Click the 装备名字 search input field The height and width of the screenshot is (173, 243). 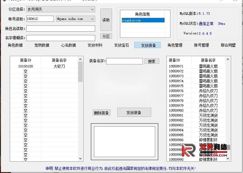125,61
